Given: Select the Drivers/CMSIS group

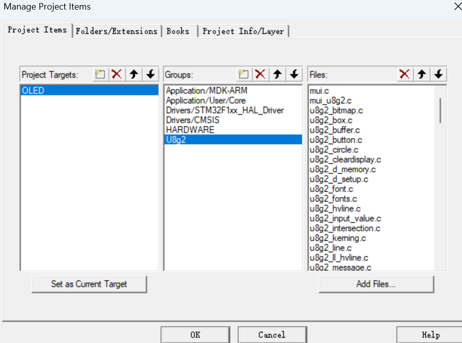Looking at the screenshot, I should [x=233, y=120].
